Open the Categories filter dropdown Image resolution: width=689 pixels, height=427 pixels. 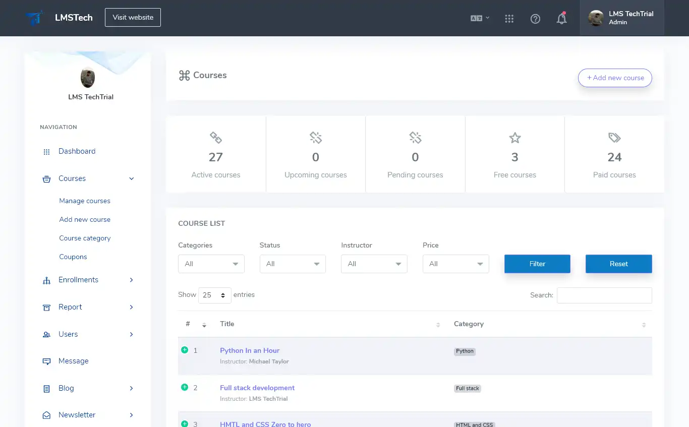coord(211,264)
